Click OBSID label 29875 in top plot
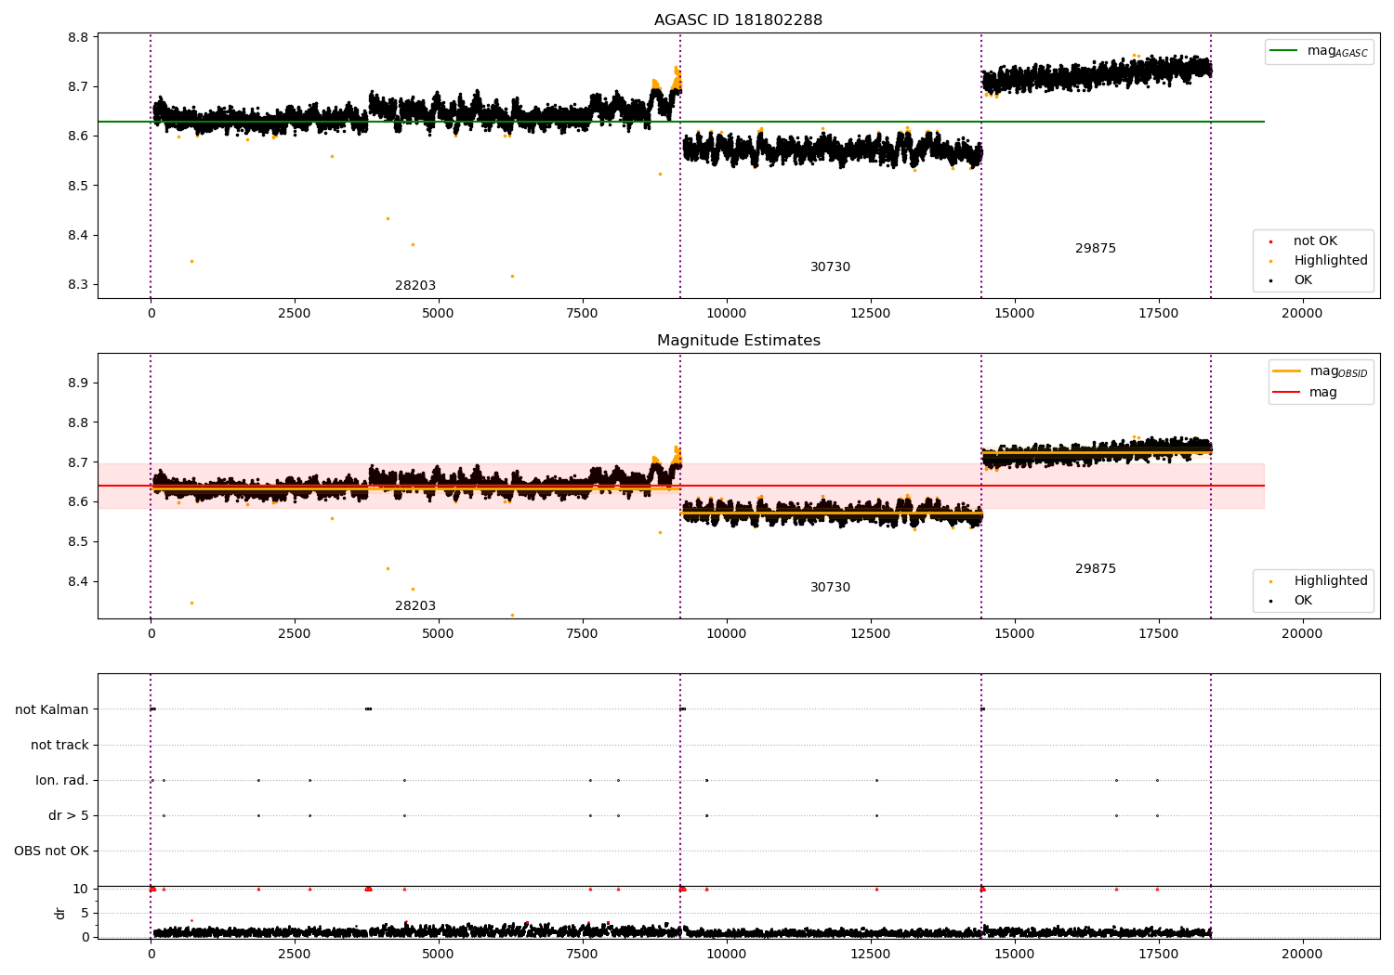 [x=1096, y=249]
